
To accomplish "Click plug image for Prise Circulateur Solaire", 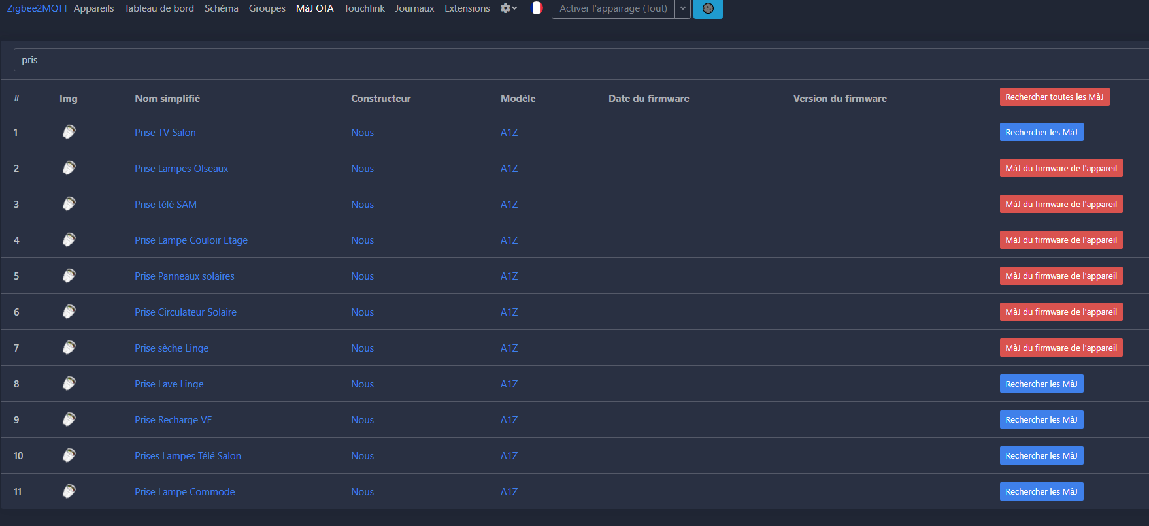I will (69, 312).
